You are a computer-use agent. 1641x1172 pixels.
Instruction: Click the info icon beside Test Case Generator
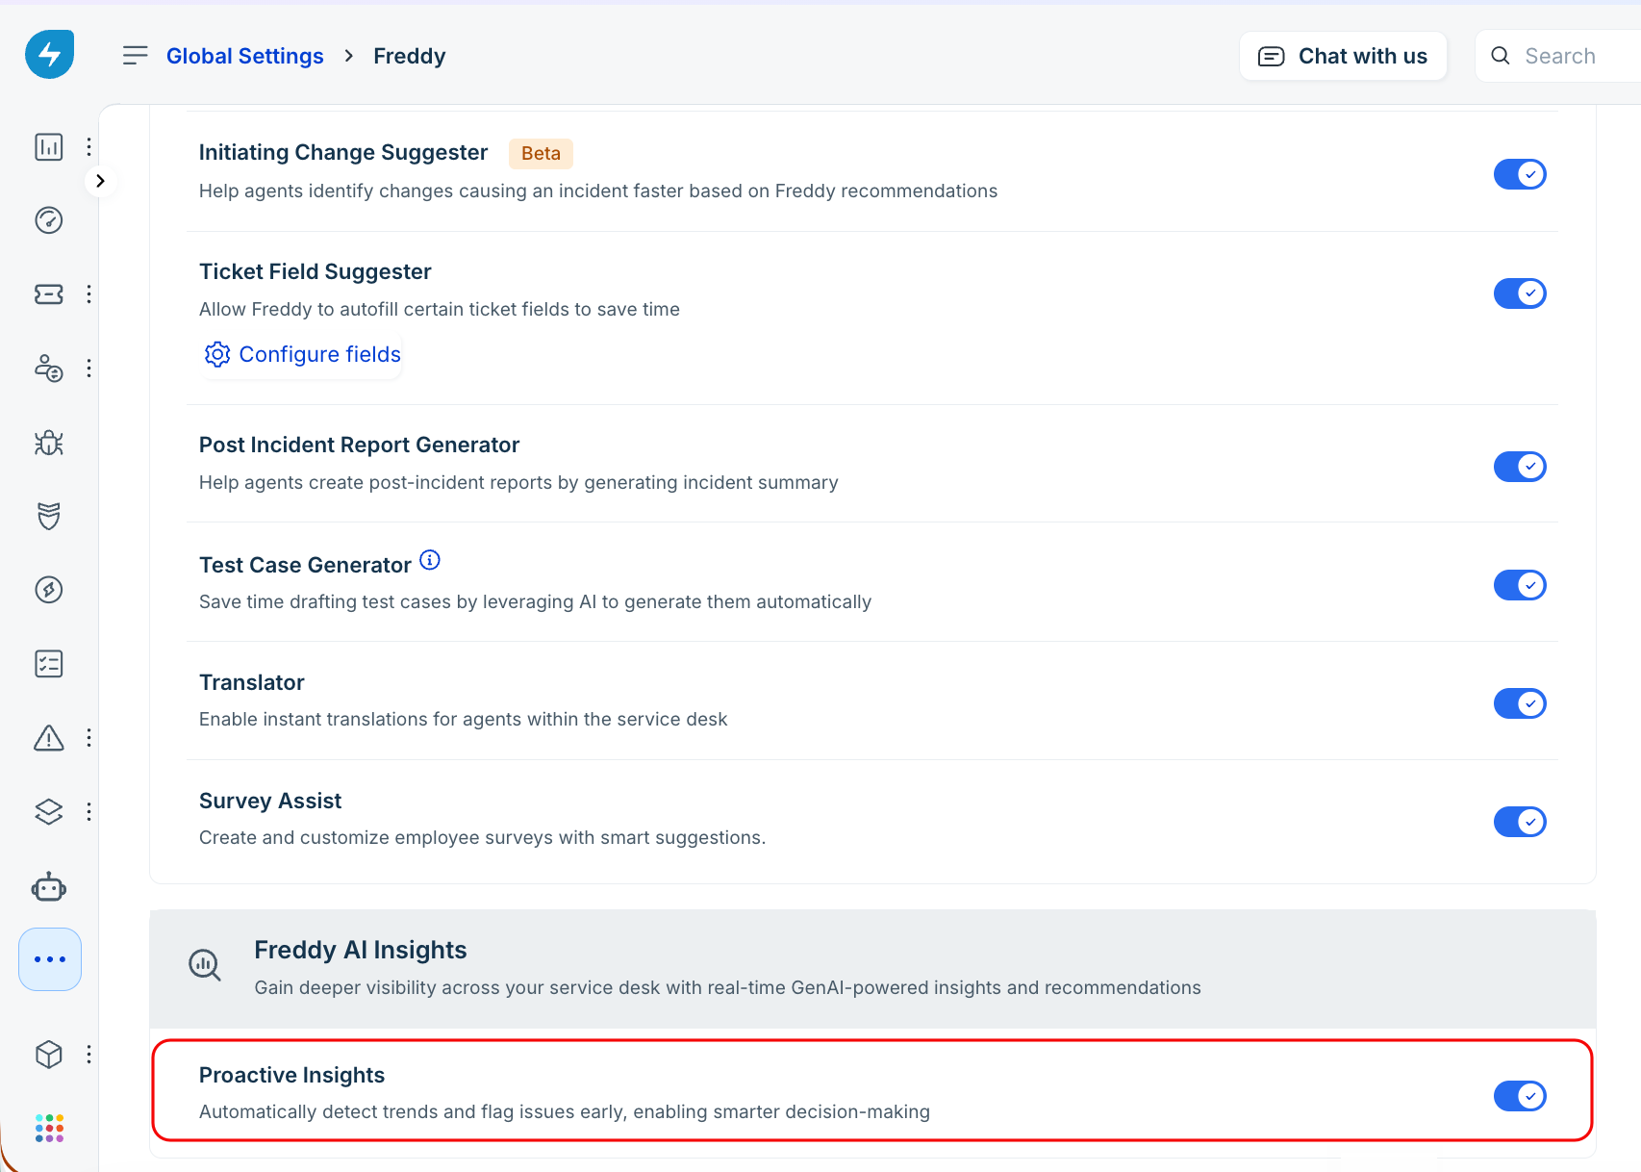point(430,560)
